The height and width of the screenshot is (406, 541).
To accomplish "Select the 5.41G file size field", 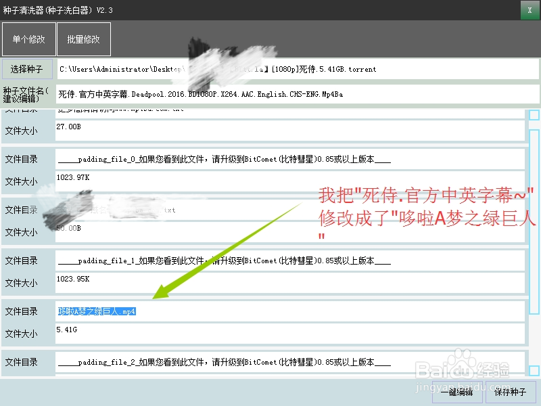I will click(290, 334).
